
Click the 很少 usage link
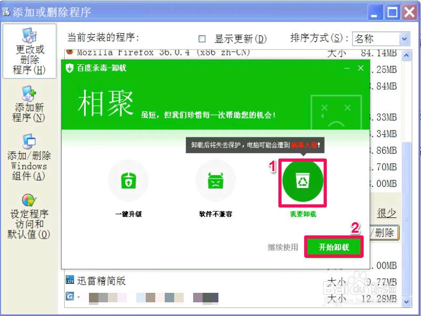[x=386, y=213]
